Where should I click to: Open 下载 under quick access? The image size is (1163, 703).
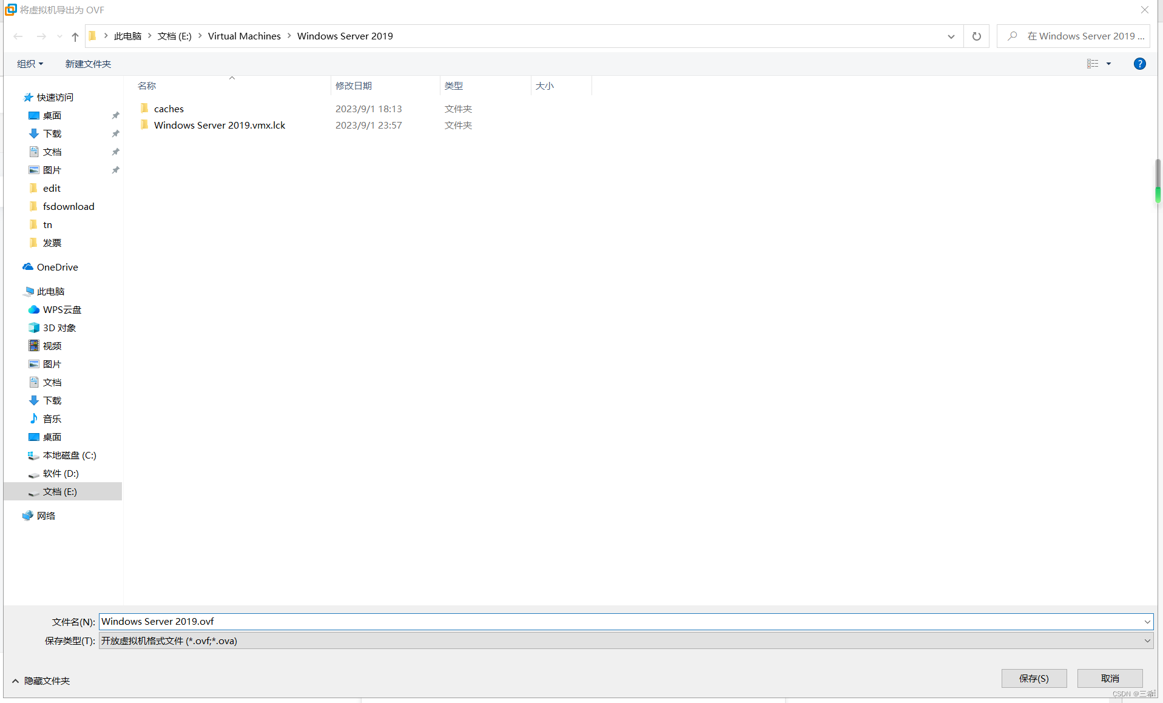coord(52,133)
